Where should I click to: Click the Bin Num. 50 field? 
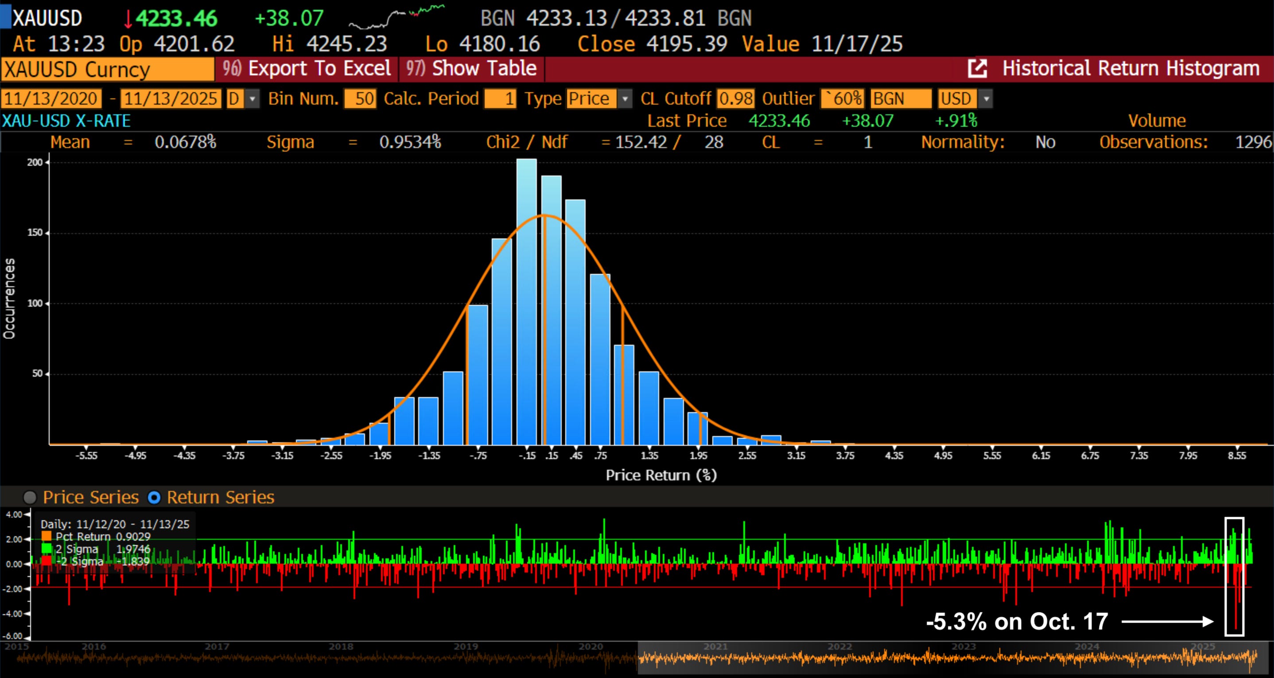pos(360,98)
